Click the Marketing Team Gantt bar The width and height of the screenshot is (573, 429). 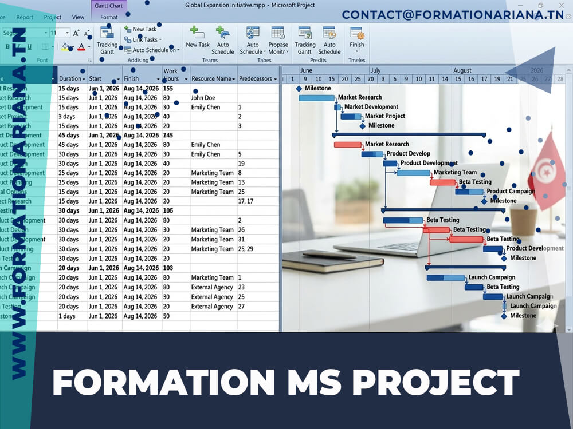click(413, 173)
